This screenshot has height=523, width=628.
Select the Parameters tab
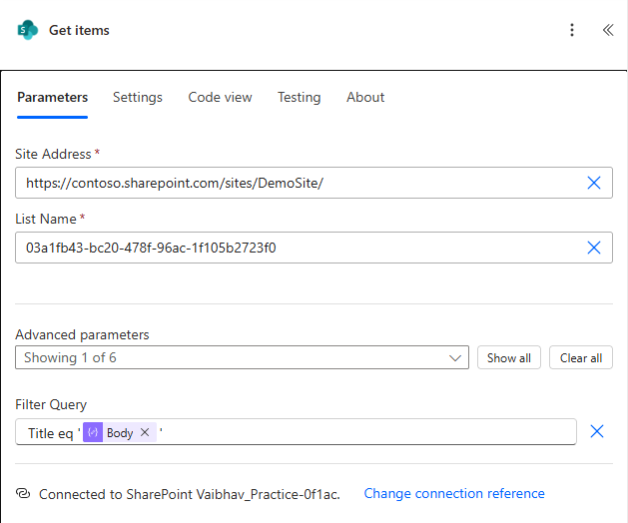point(53,97)
